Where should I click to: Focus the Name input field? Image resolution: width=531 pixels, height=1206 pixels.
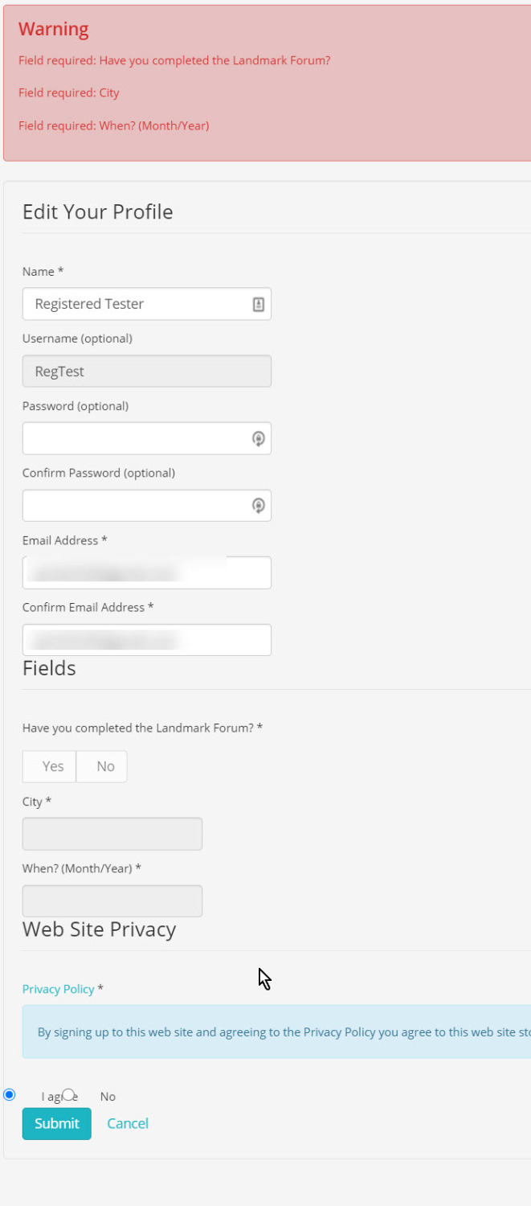click(x=147, y=304)
